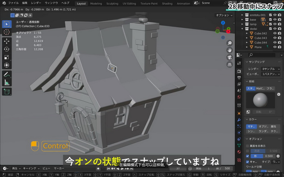The width and height of the screenshot is (284, 177).
Task: Hide Cube.042 with its eye icon
Action: (275, 33)
